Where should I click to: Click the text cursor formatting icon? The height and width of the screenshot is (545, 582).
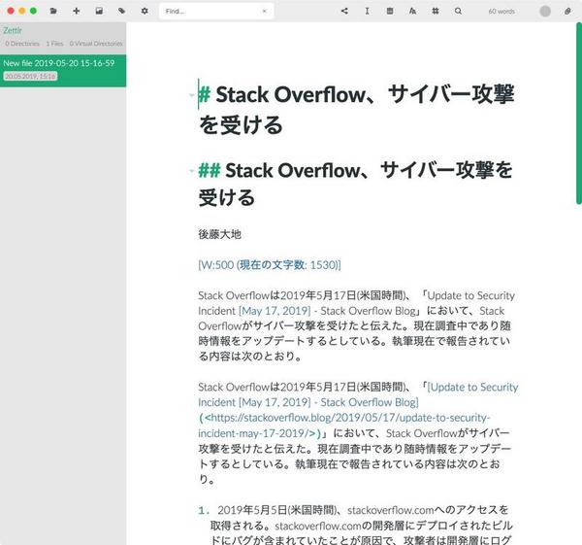[x=367, y=11]
